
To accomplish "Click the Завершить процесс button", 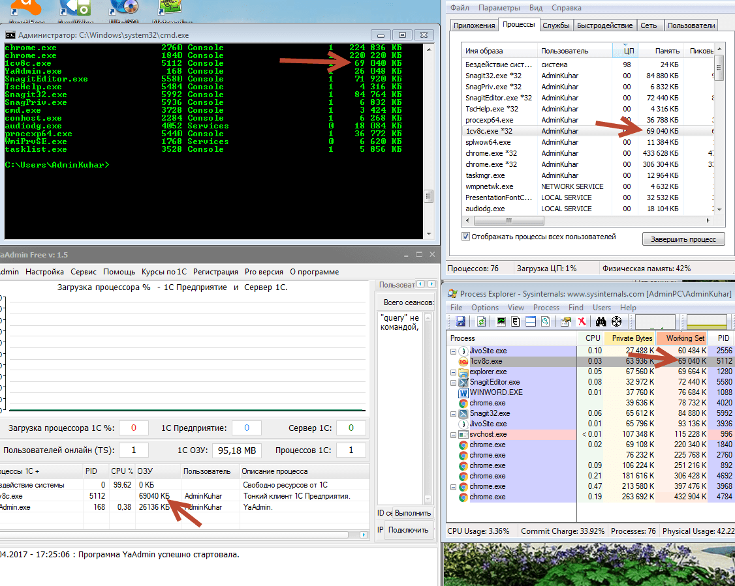I will 683,239.
